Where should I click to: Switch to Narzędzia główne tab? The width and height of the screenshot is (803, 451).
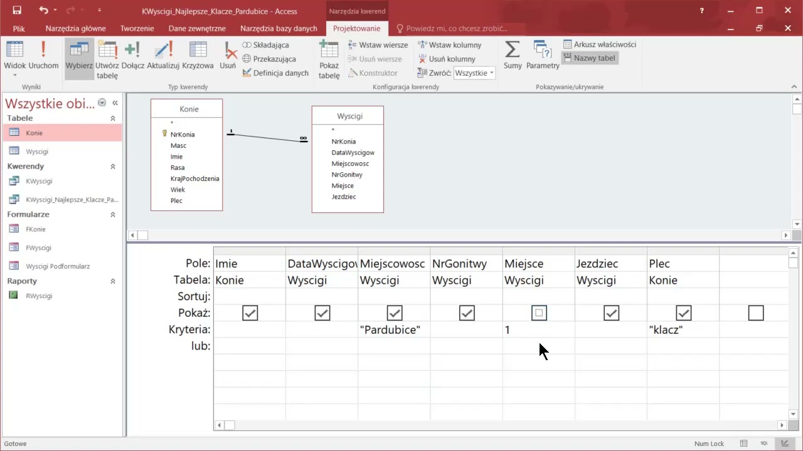75,28
